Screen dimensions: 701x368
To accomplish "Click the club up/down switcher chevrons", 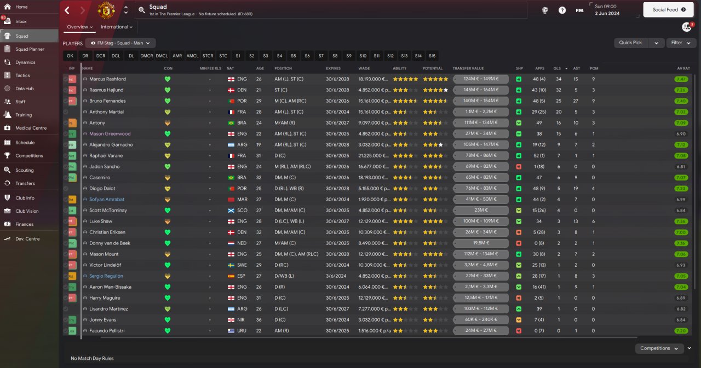I will tap(126, 10).
